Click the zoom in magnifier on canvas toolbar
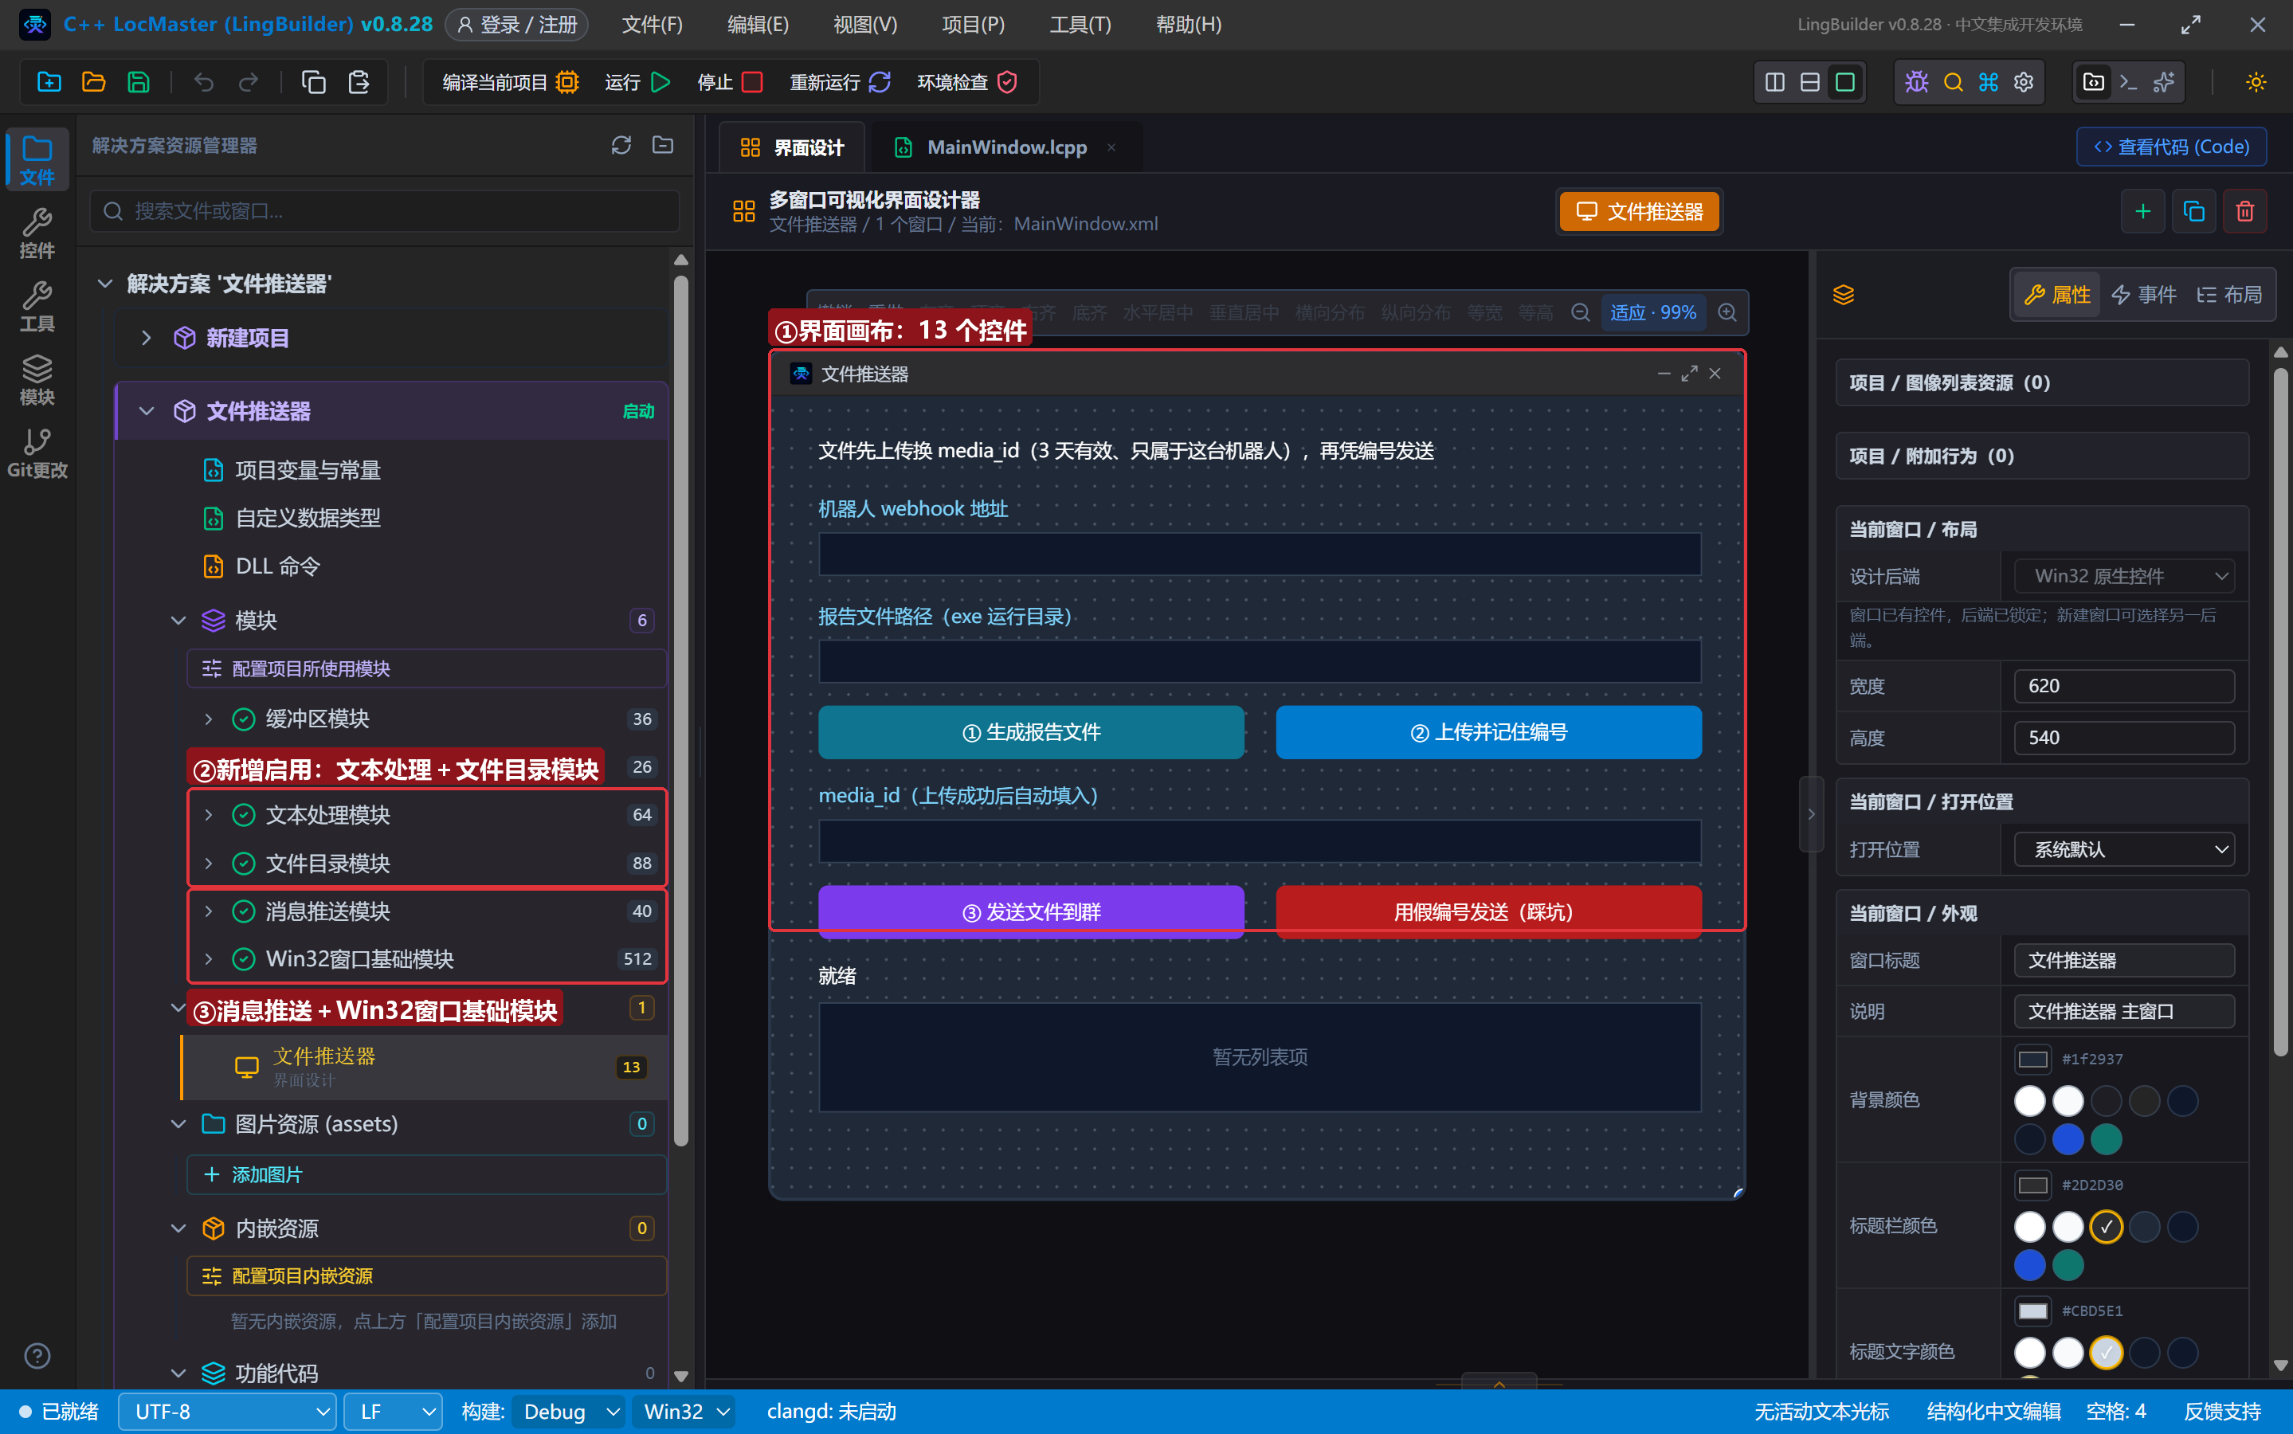The width and height of the screenshot is (2293, 1434). (x=1728, y=312)
